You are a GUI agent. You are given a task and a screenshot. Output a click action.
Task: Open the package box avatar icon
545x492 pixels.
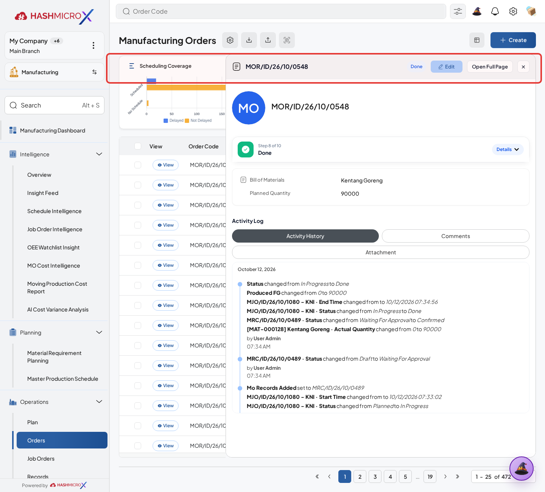(531, 11)
